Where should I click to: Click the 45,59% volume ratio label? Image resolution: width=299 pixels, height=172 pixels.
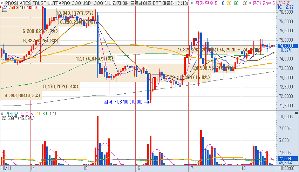point(285,163)
